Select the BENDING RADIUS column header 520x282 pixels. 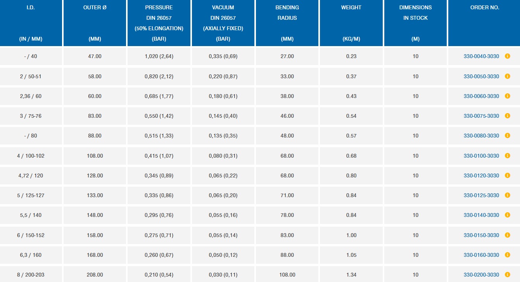click(x=287, y=13)
